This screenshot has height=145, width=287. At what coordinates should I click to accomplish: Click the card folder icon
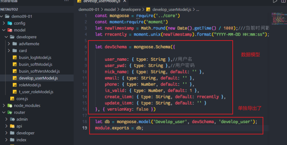pos(15,51)
